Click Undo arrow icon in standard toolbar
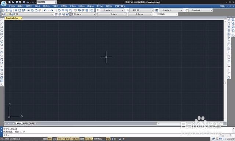This screenshot has height=141, width=235. click(45, 10)
